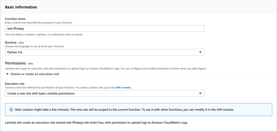Click the Permissions heading text
This screenshot has height=132, width=277.
[x=15, y=63]
